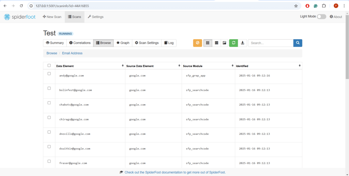Switch to the Correlations tab
This screenshot has height=176, width=349.
(80, 43)
